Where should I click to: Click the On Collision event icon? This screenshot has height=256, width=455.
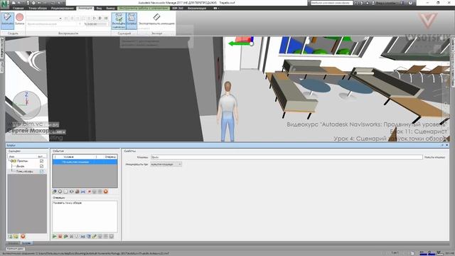[x=72, y=191]
